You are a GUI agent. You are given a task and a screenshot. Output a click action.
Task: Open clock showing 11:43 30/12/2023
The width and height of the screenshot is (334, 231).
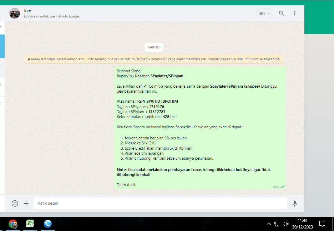tap(302, 224)
